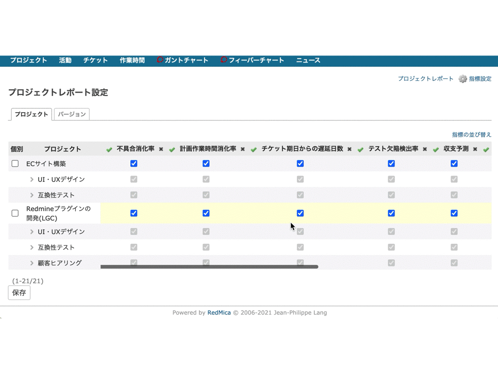Image resolution: width=498 pixels, height=373 pixels.
Task: Uncheck チケット期日からの遅延日数 for ECサイト構築
Action: pos(300,163)
